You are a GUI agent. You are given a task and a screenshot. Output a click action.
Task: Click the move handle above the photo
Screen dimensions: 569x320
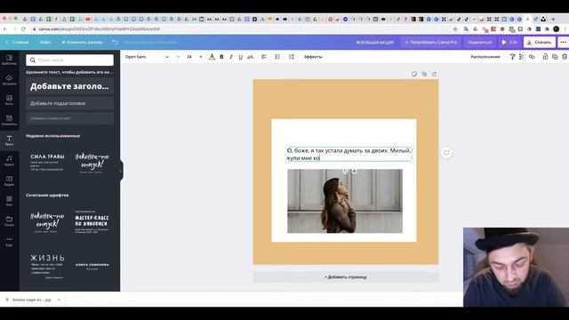(x=354, y=172)
